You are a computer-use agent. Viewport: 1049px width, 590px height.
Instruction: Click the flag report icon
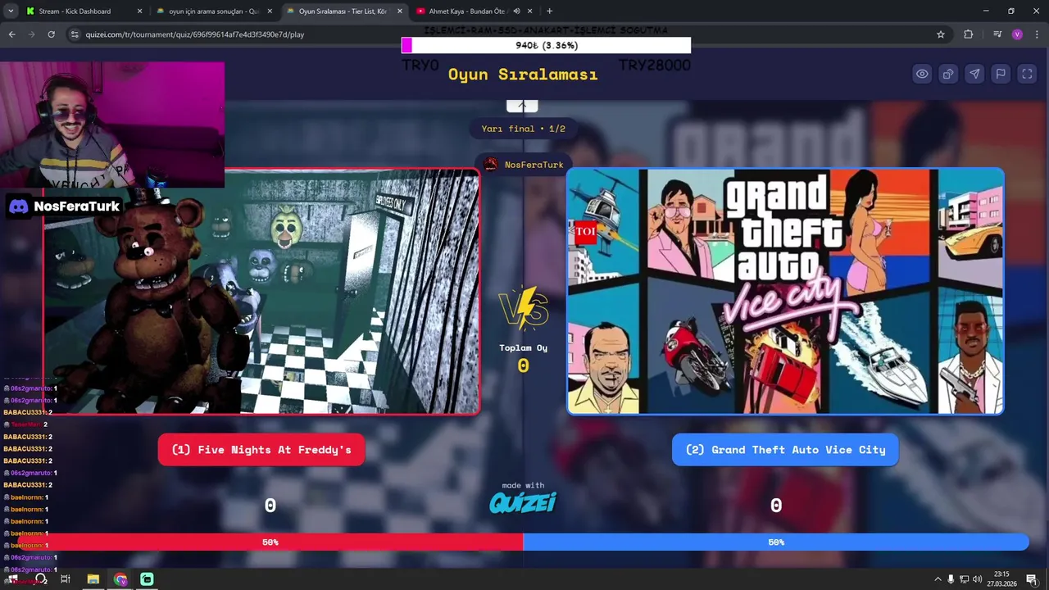point(1001,74)
